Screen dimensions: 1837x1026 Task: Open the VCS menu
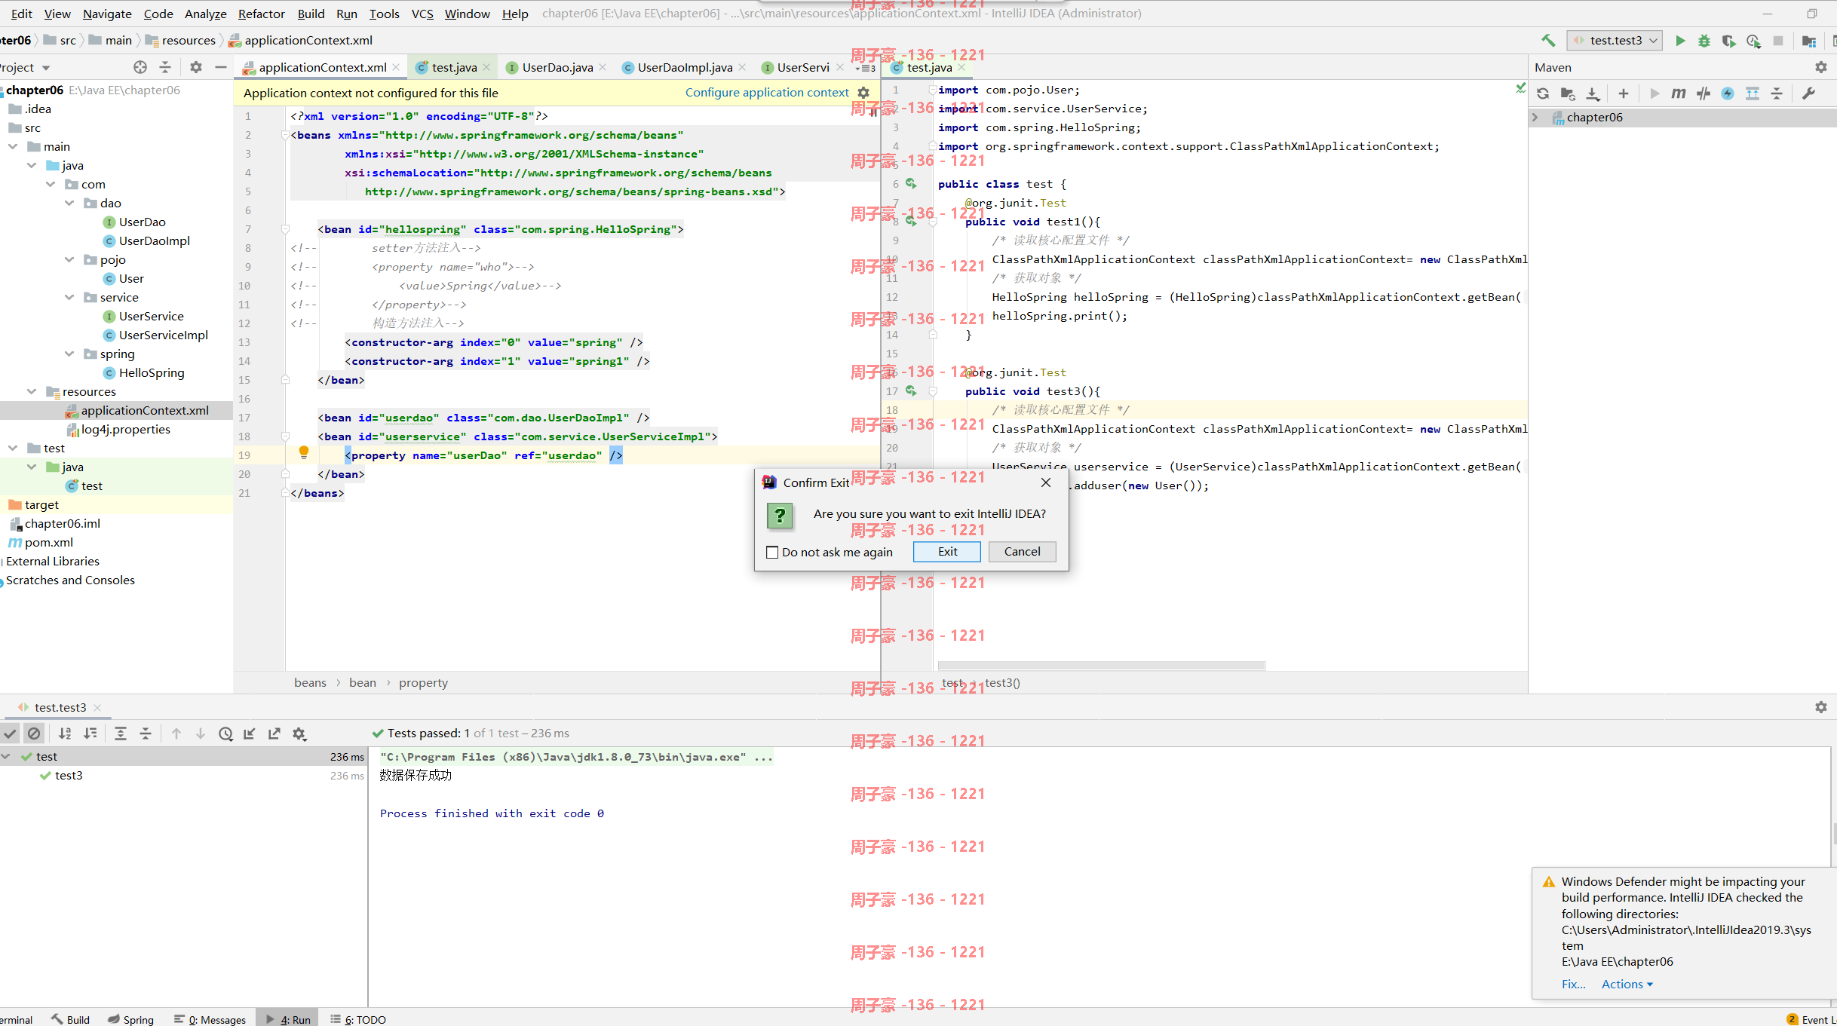point(422,14)
